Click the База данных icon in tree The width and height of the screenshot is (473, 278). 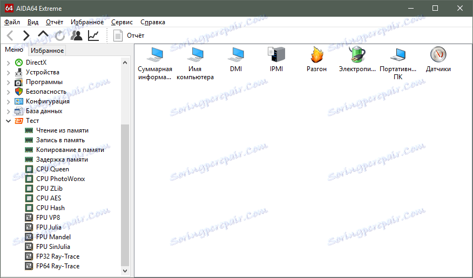(19, 111)
